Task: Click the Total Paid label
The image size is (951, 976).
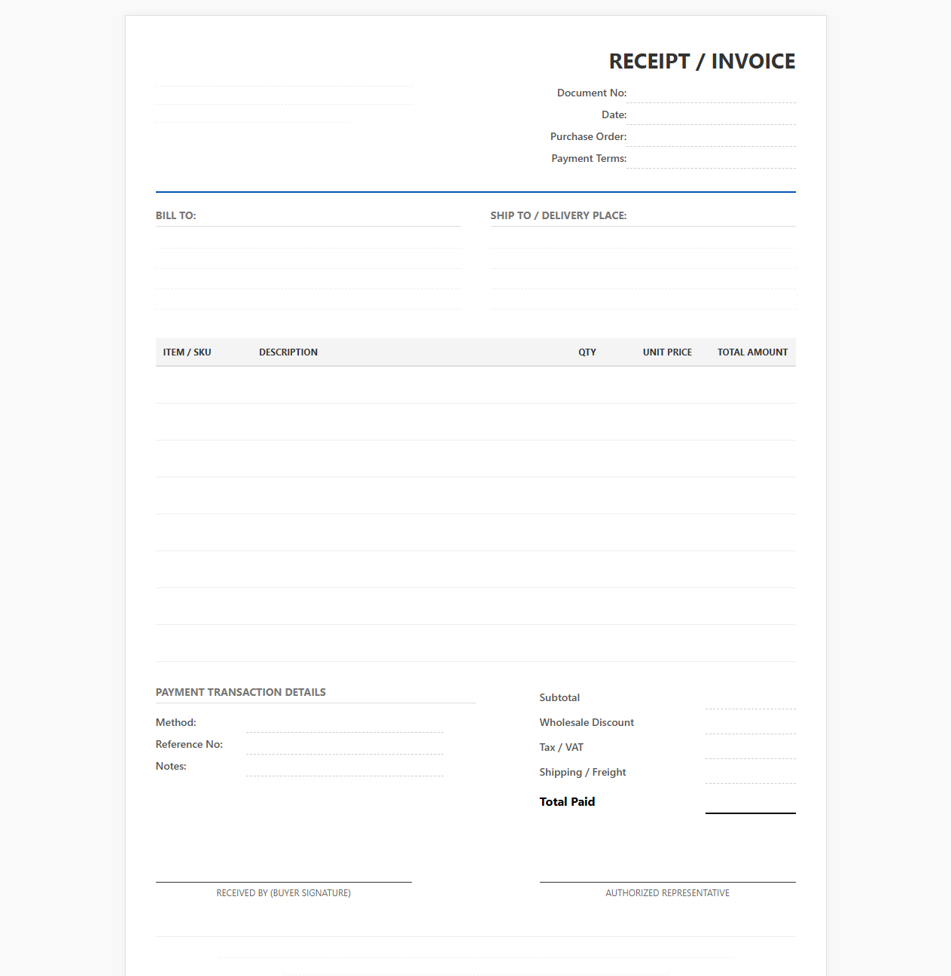Action: click(x=567, y=802)
